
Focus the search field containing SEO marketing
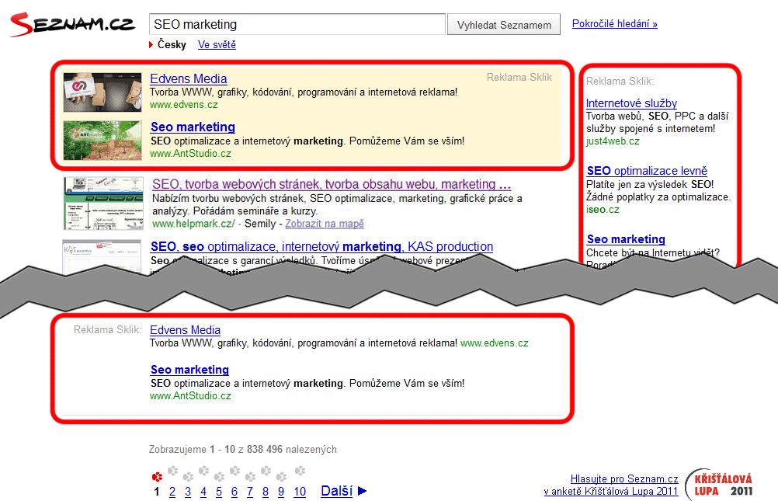pyautogui.click(x=297, y=24)
